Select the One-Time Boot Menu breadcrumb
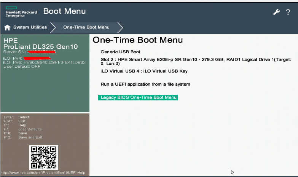This screenshot has height=177, width=298. pyautogui.click(x=86, y=27)
